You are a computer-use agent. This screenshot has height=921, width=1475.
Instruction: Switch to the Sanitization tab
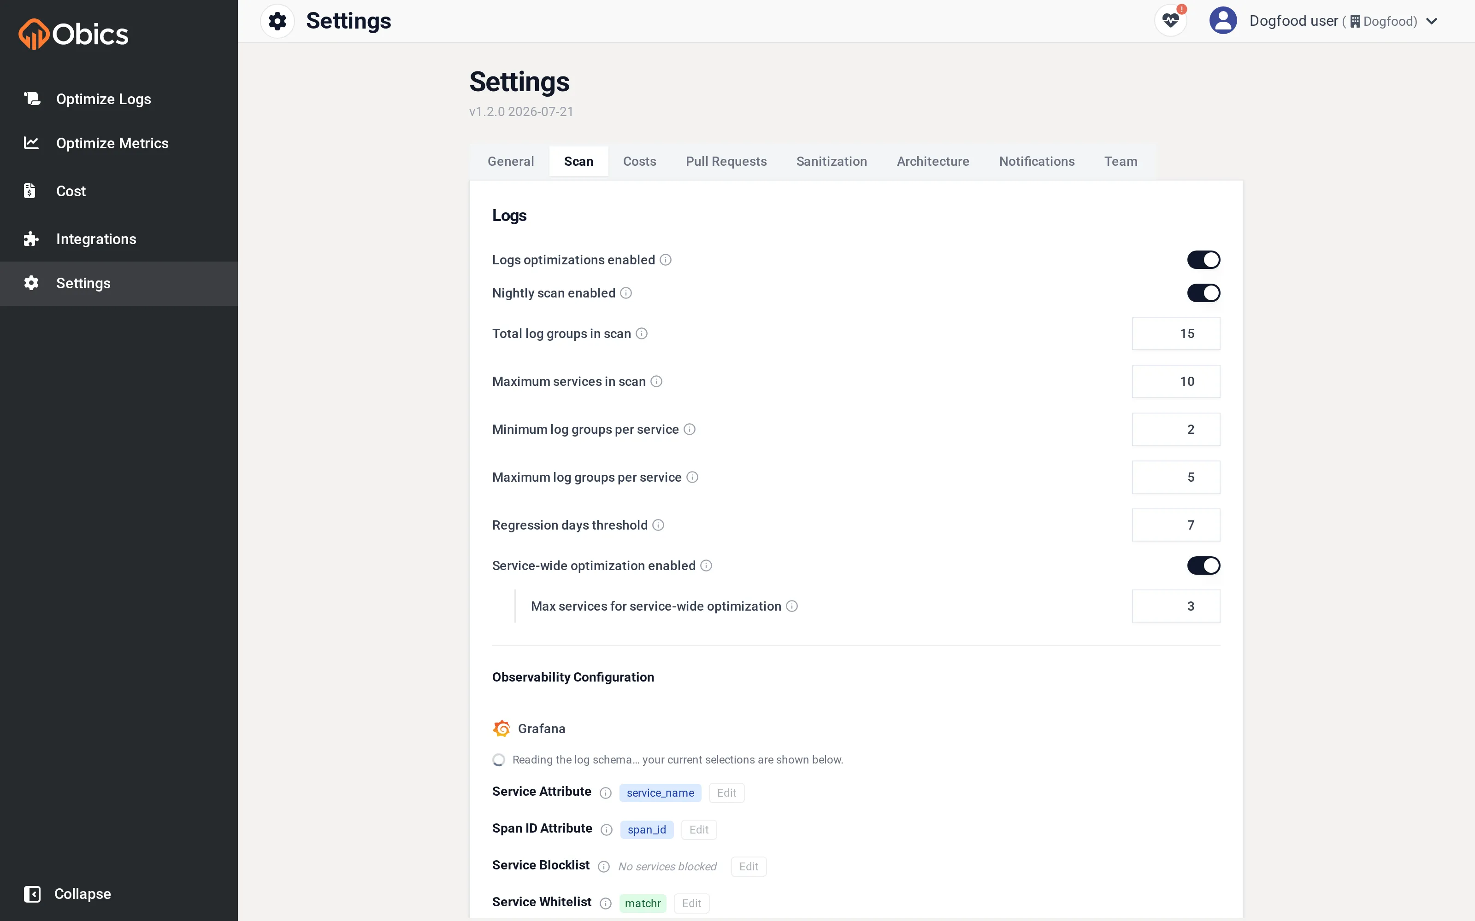pos(832,162)
